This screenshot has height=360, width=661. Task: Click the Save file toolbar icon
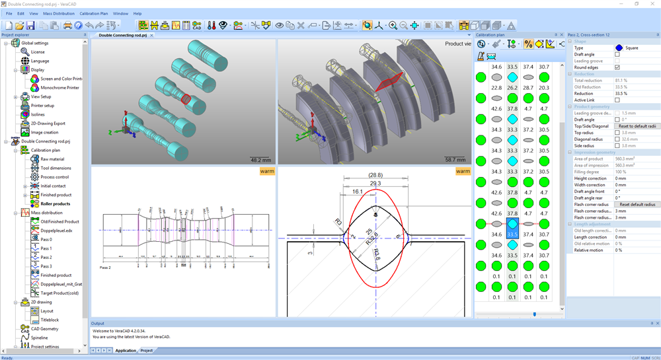31,26
